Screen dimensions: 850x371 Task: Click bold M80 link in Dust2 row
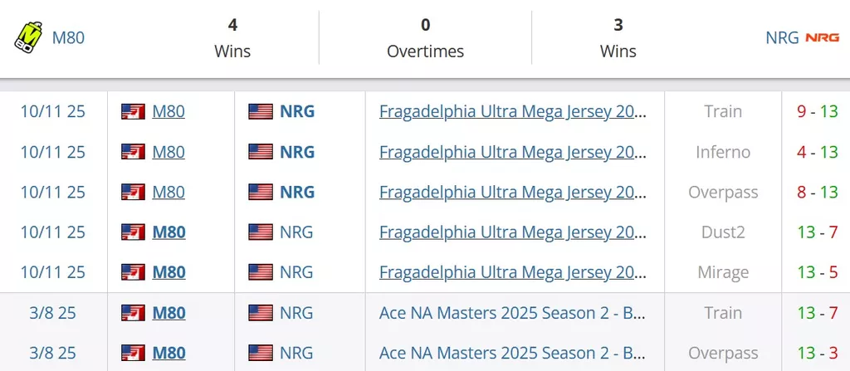tap(169, 232)
